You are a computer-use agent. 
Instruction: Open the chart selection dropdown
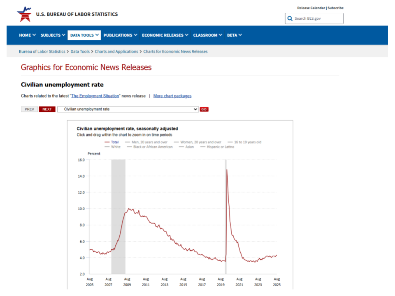(128, 109)
